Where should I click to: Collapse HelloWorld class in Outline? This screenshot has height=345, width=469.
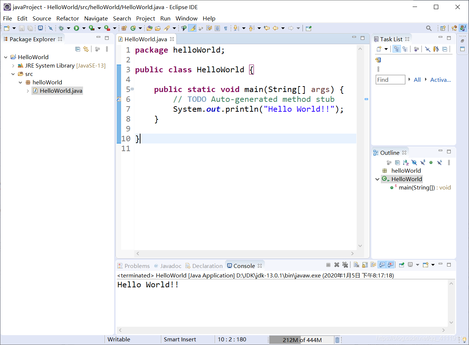pos(377,179)
